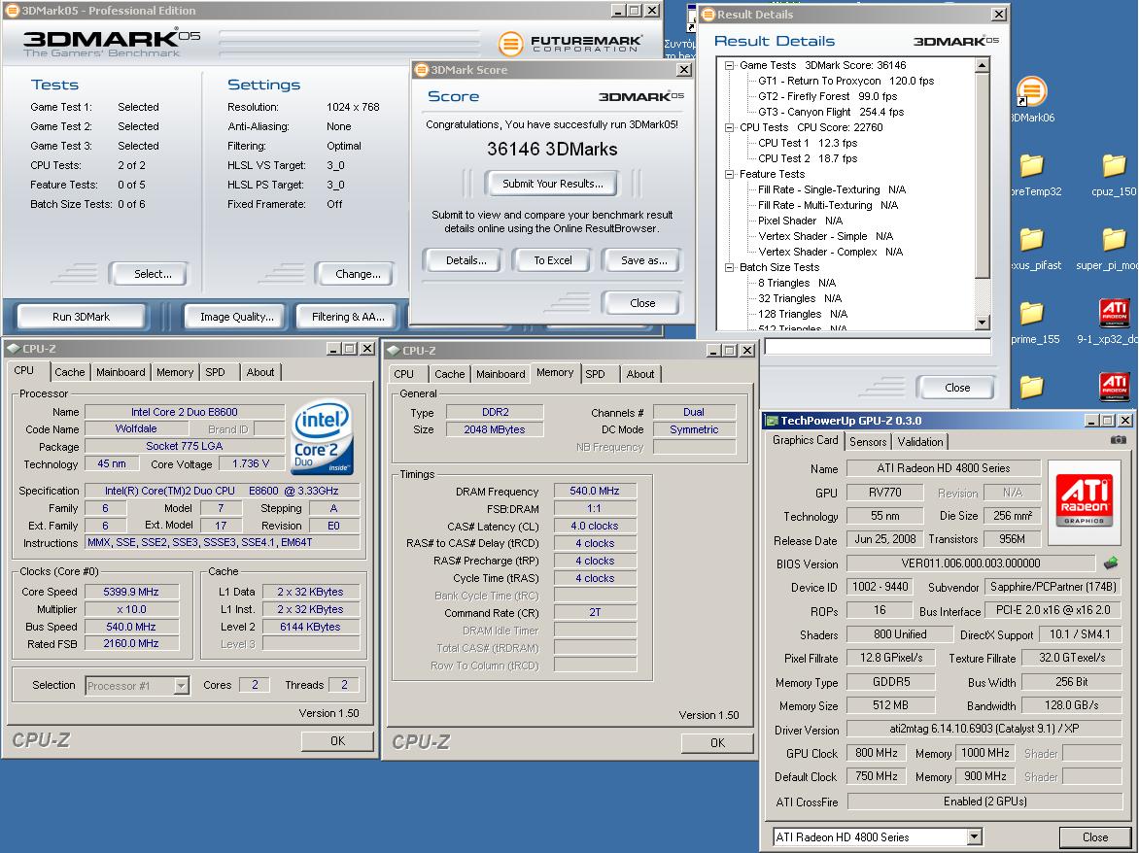
Task: Click the Core Speed 5399.9 MHz value
Action: [131, 592]
